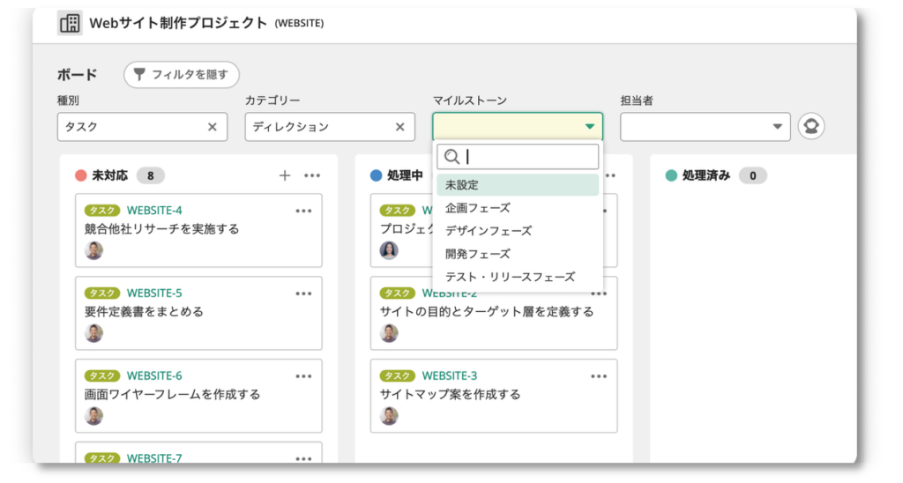Open the 種別 filter field showing タスク
This screenshot has width=903, height=483.
coord(142,127)
